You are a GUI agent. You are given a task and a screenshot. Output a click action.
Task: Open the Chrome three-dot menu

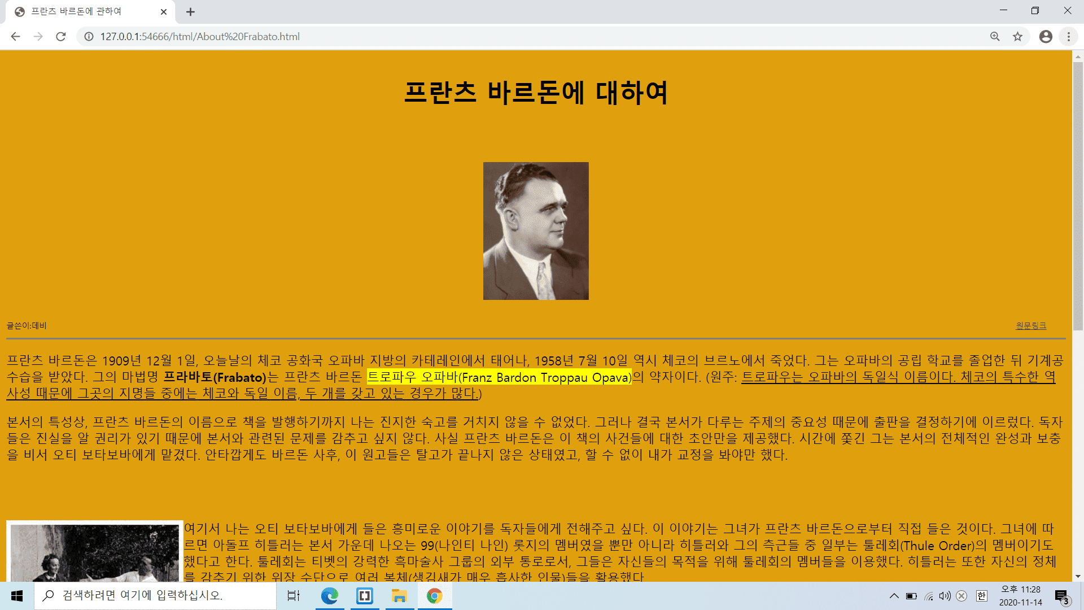click(x=1068, y=36)
